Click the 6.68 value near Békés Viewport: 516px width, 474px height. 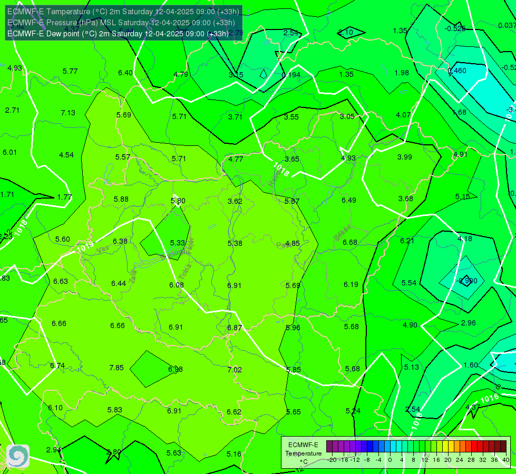click(x=349, y=242)
